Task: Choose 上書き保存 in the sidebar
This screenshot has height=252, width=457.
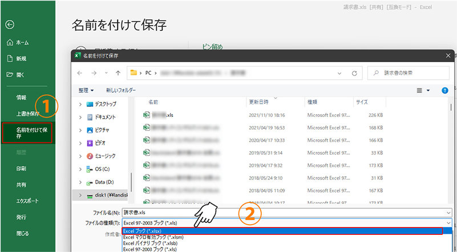Action: pos(27,113)
